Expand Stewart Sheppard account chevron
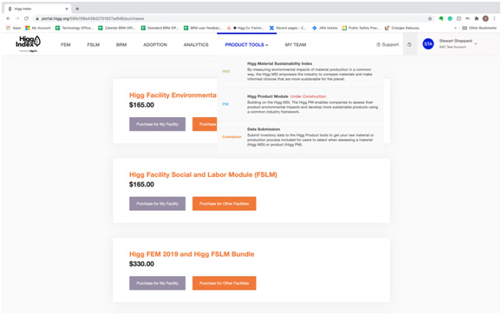This screenshot has width=502, height=315. (x=476, y=44)
